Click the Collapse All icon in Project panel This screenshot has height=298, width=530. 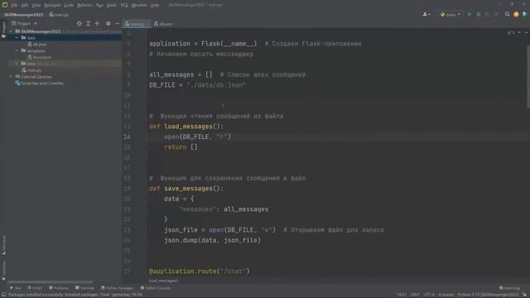coord(97,24)
